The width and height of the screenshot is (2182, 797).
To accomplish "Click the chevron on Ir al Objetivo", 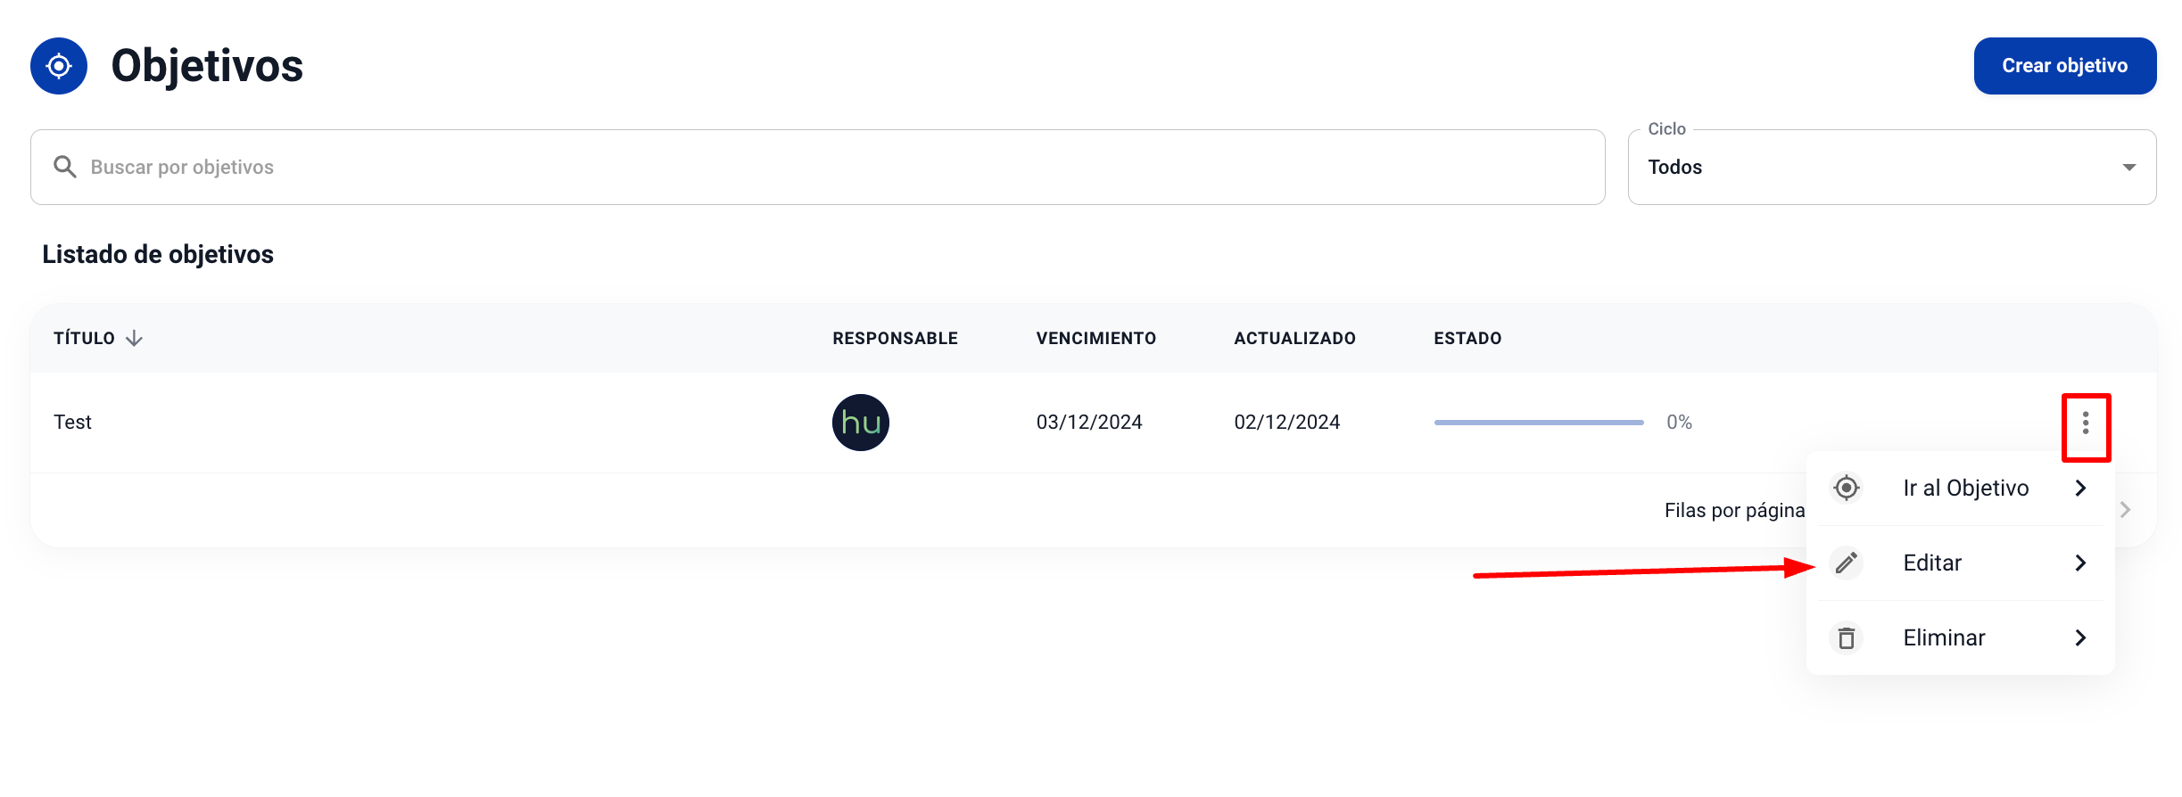I will pos(2080,488).
